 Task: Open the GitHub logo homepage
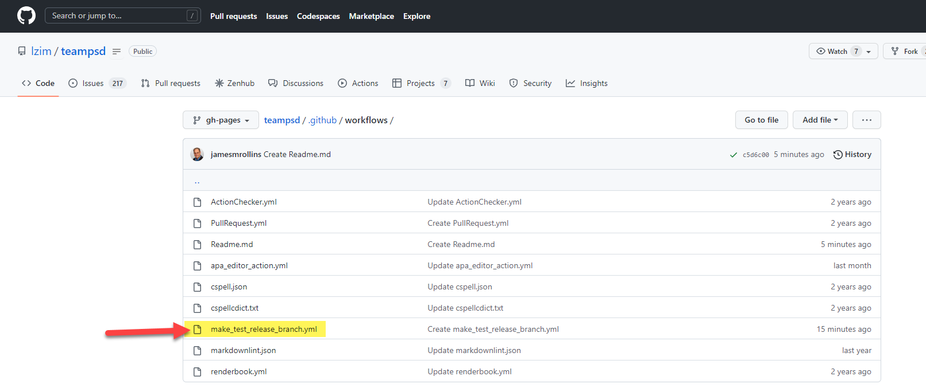[x=26, y=15]
